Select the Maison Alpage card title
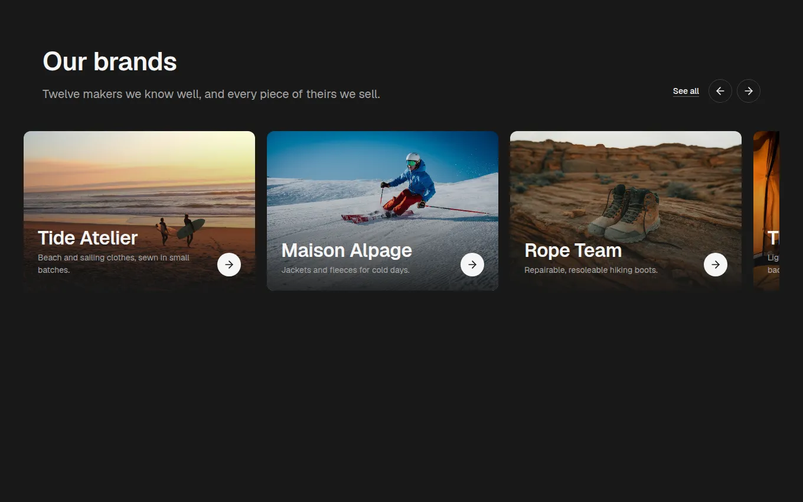The width and height of the screenshot is (803, 502). 347,250
